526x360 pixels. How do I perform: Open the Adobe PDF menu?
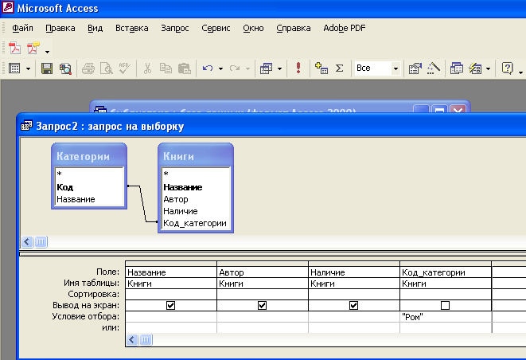click(345, 28)
